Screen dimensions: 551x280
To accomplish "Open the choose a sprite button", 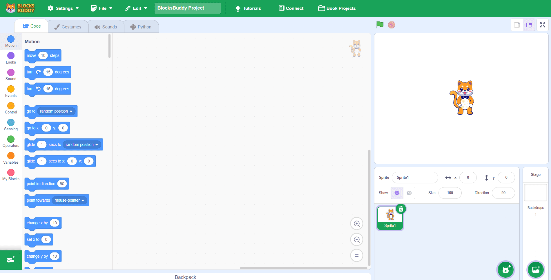I will pyautogui.click(x=505, y=270).
